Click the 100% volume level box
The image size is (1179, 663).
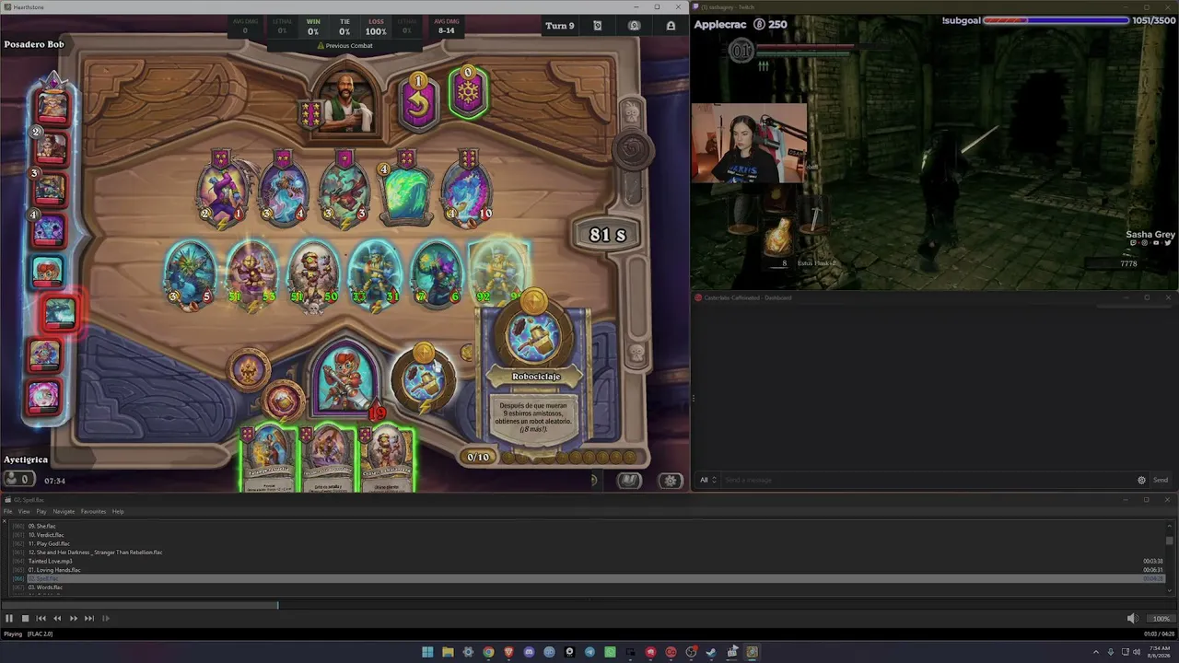tap(1161, 619)
